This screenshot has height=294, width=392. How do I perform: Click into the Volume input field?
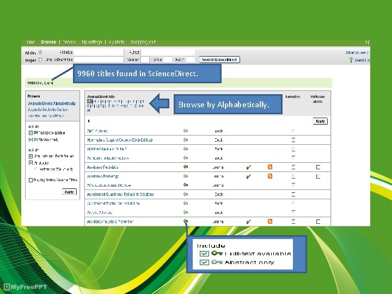click(145, 59)
